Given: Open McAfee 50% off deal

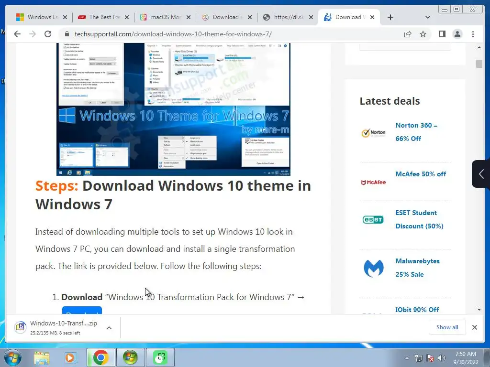Looking at the screenshot, I should 421,174.
